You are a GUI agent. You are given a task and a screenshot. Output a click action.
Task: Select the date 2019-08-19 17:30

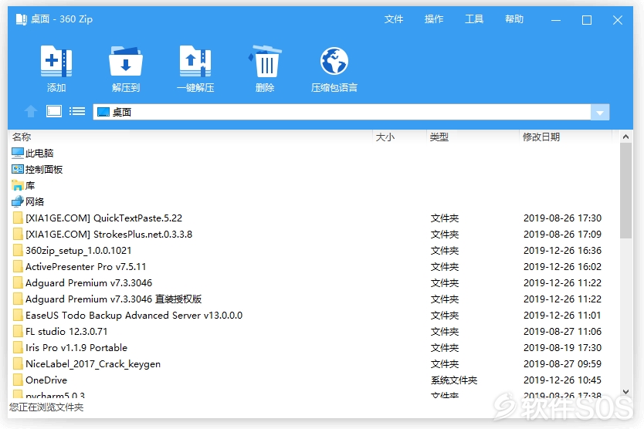562,348
